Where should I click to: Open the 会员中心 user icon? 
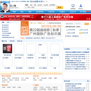pos(81,6)
